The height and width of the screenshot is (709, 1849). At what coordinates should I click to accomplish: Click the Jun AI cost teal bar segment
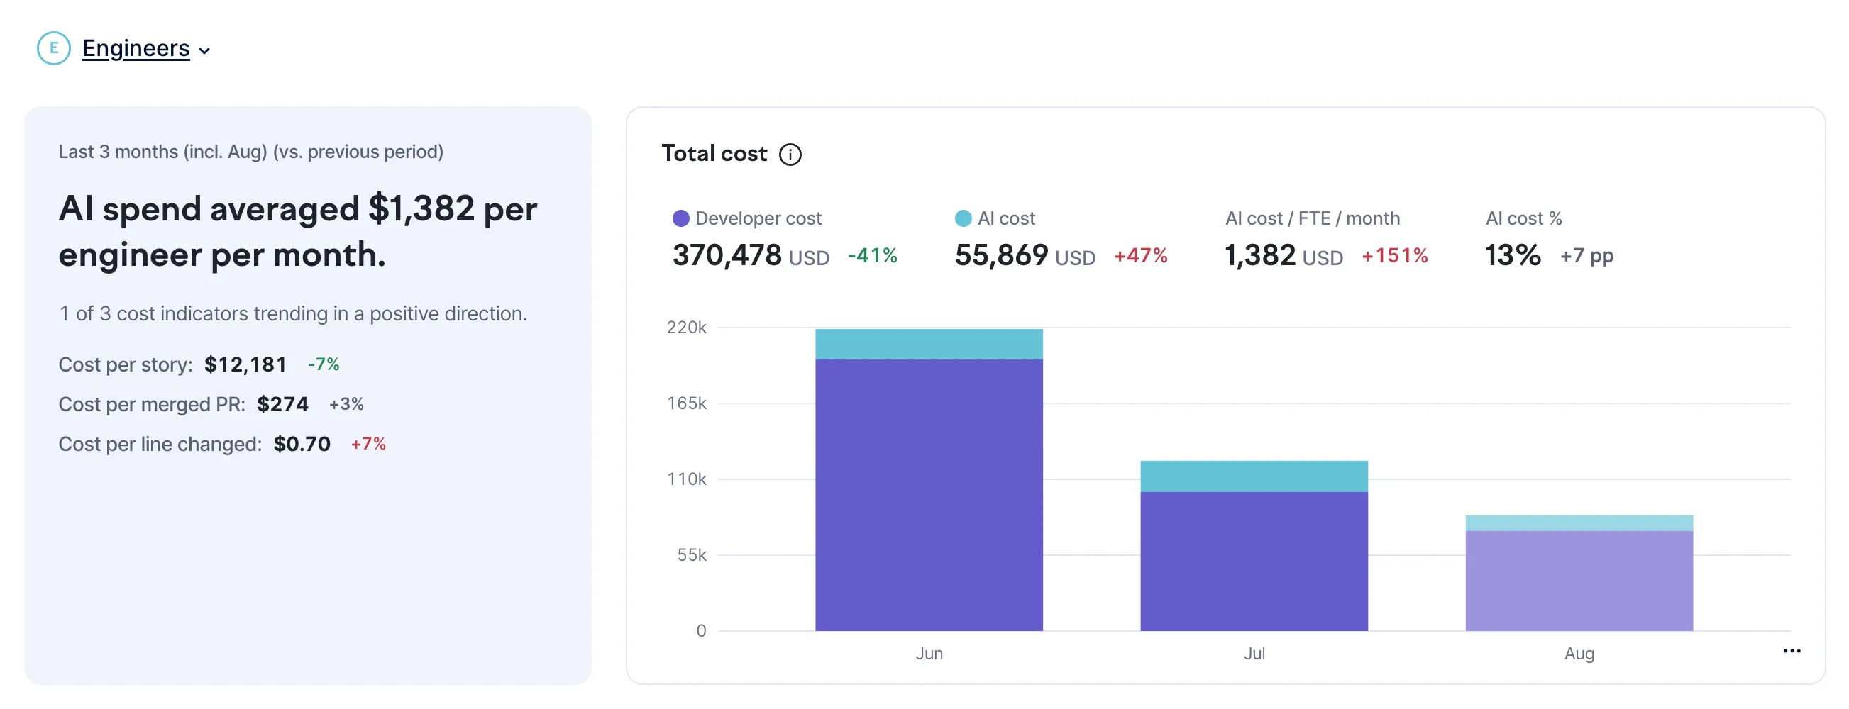click(x=929, y=345)
